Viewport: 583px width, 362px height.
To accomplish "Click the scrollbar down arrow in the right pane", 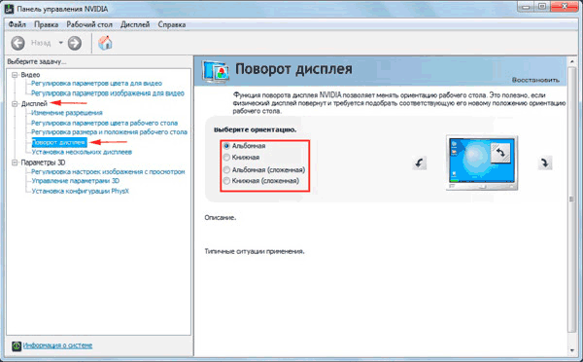I will pyautogui.click(x=572, y=350).
